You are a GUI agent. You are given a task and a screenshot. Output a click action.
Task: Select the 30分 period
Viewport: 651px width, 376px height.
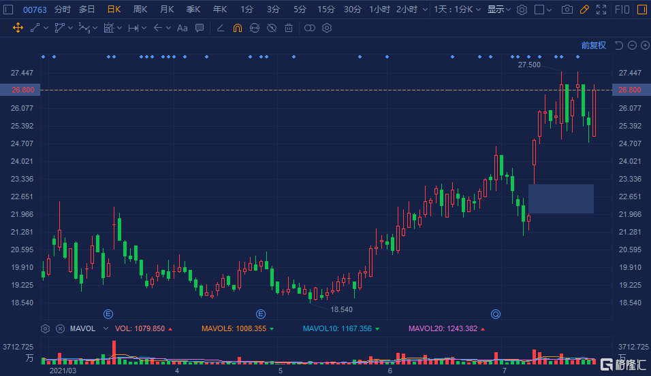pos(353,10)
